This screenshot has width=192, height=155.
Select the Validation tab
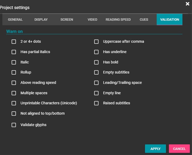(x=170, y=20)
